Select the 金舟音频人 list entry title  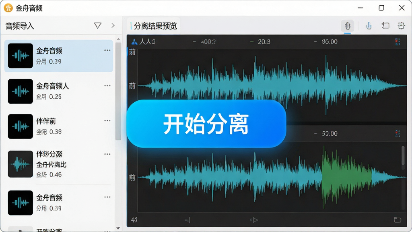tap(53, 86)
